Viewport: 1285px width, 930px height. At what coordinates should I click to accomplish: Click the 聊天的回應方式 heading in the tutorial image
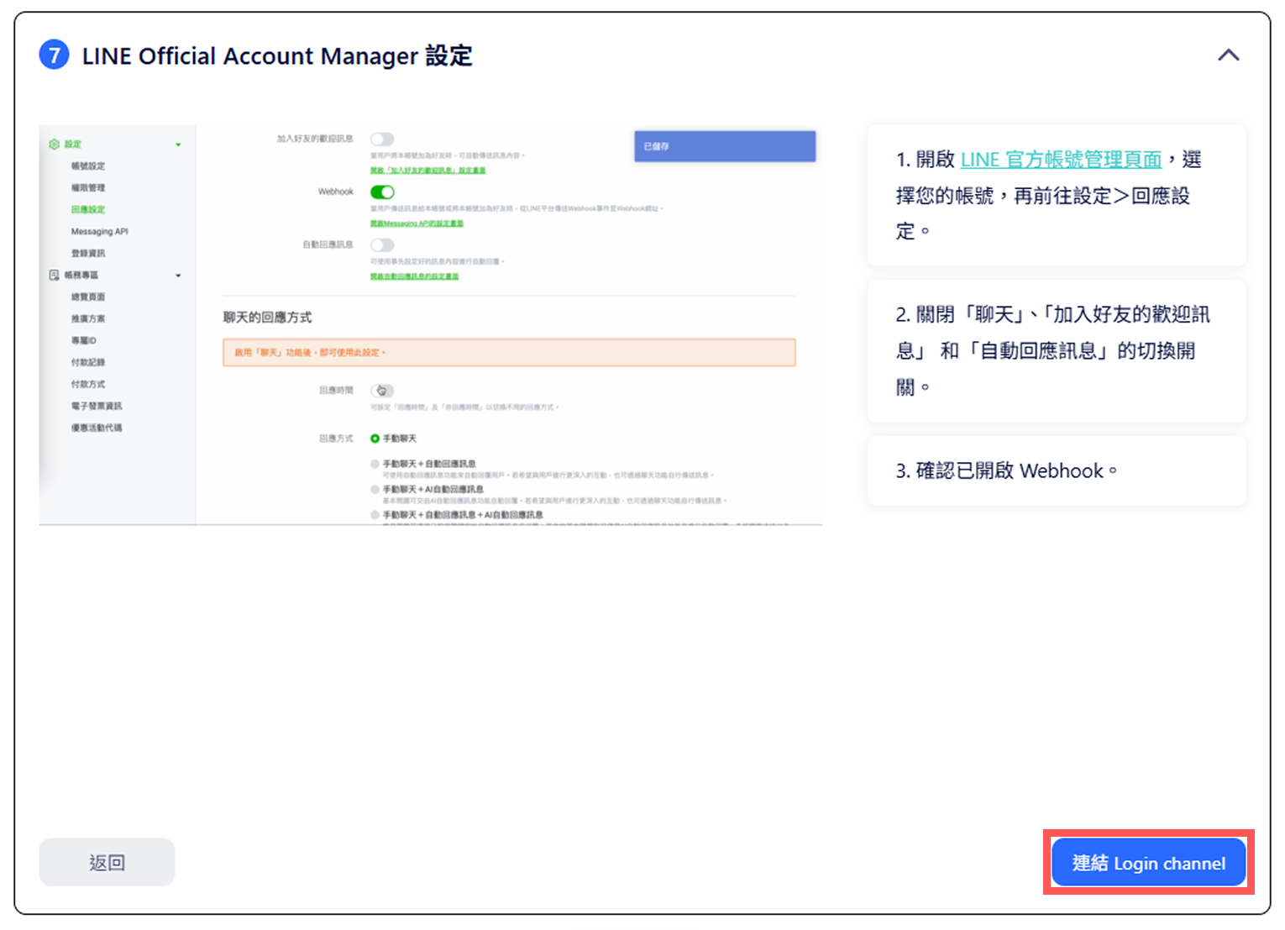(x=267, y=318)
